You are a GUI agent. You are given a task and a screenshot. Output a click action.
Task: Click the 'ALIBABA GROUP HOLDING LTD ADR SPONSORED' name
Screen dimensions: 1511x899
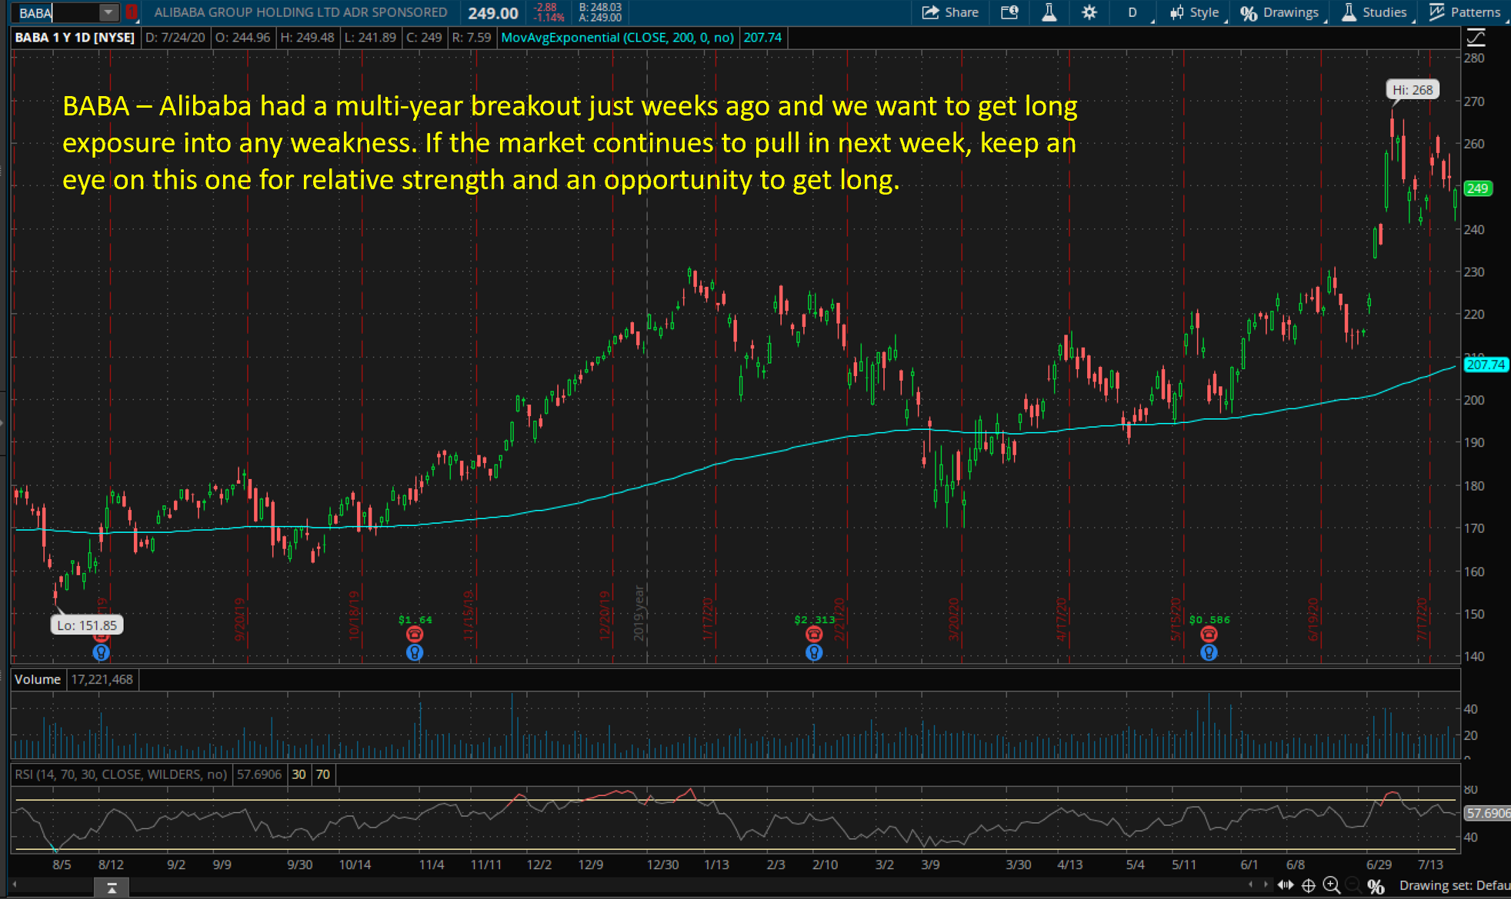click(x=301, y=12)
